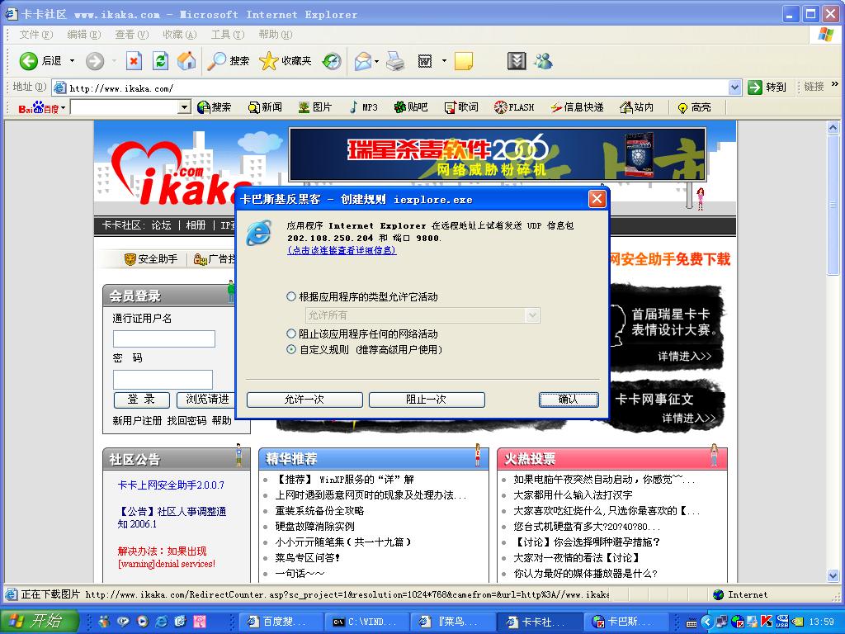Open 重装系统备份全攻略 article link
The height and width of the screenshot is (634, 845).
coord(319,510)
